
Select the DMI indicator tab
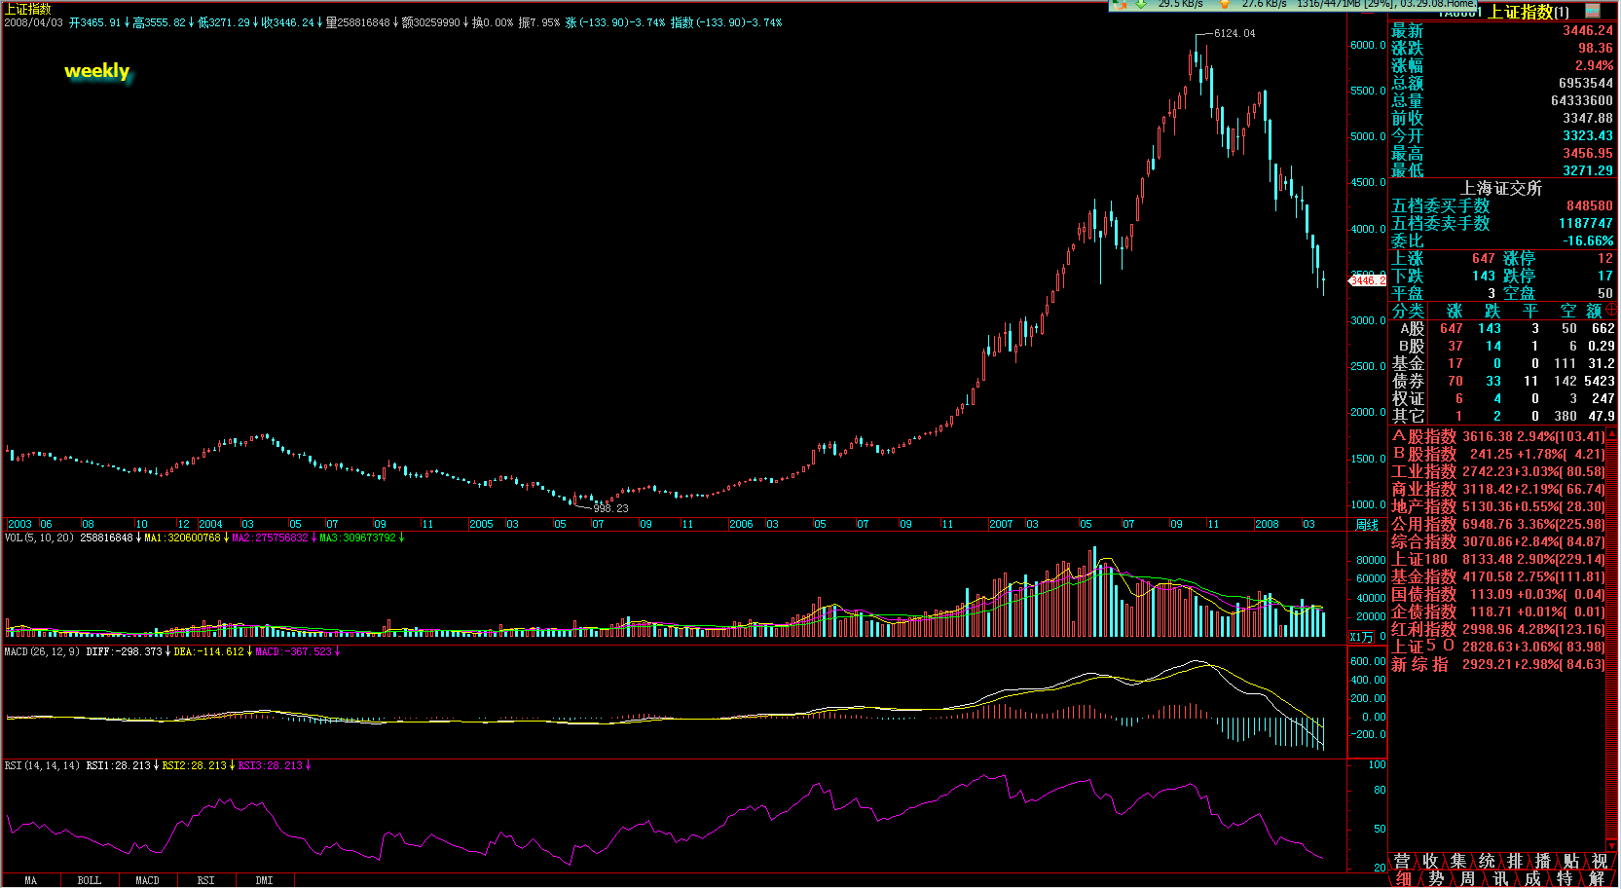(265, 880)
